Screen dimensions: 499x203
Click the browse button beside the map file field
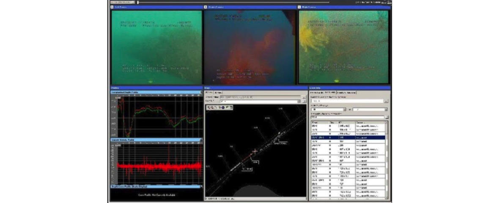click(x=304, y=97)
